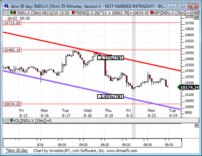The height and width of the screenshot is (156, 202).
Task: Click Chart by Investor/RT credit text
Action: click(85, 151)
